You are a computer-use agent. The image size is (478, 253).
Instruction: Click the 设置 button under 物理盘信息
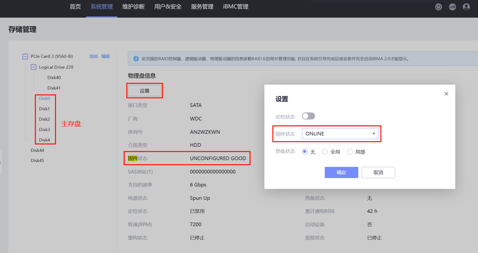(145, 91)
